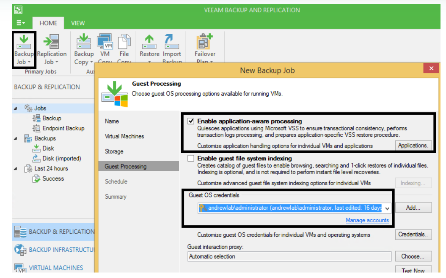Screen dimensions: 446x278
Task: Enable guest file system indexing checkbox
Action: pos(191,159)
